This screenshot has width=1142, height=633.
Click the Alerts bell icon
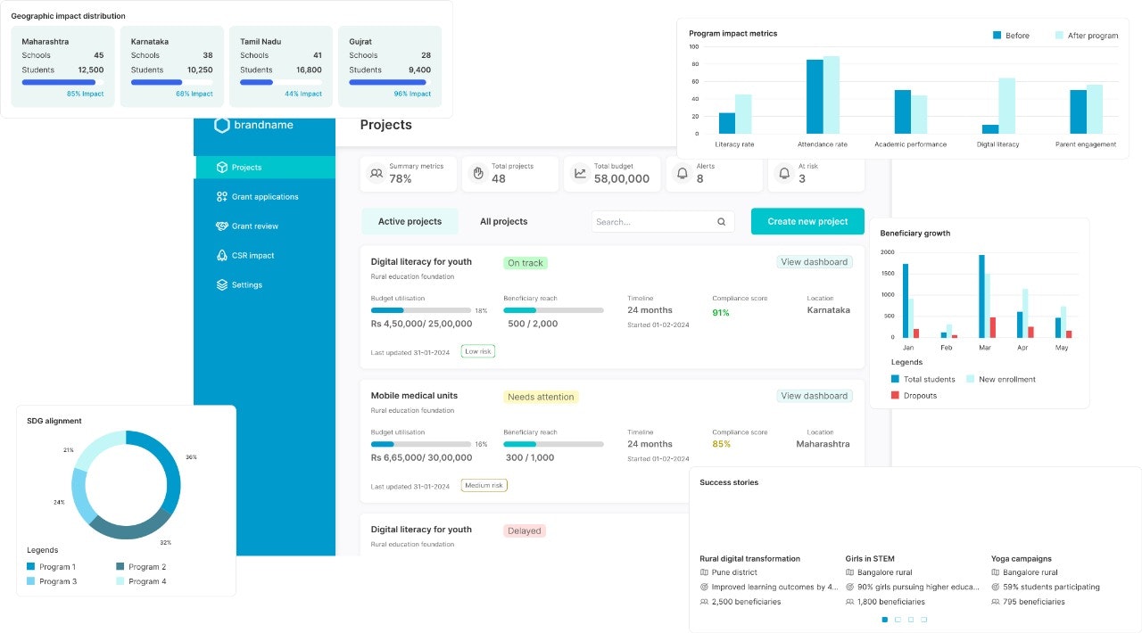coord(683,173)
